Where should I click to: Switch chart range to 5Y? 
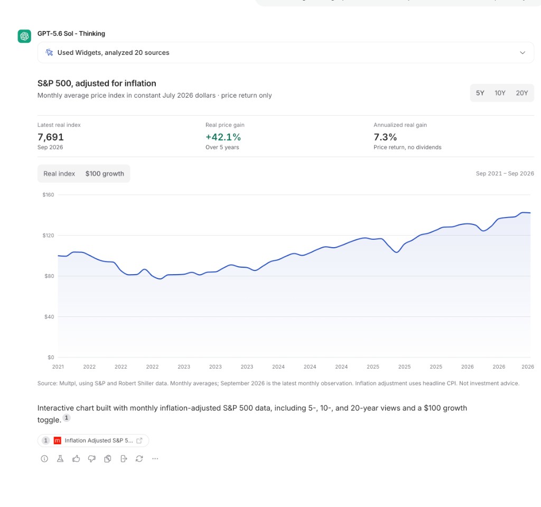click(x=480, y=93)
